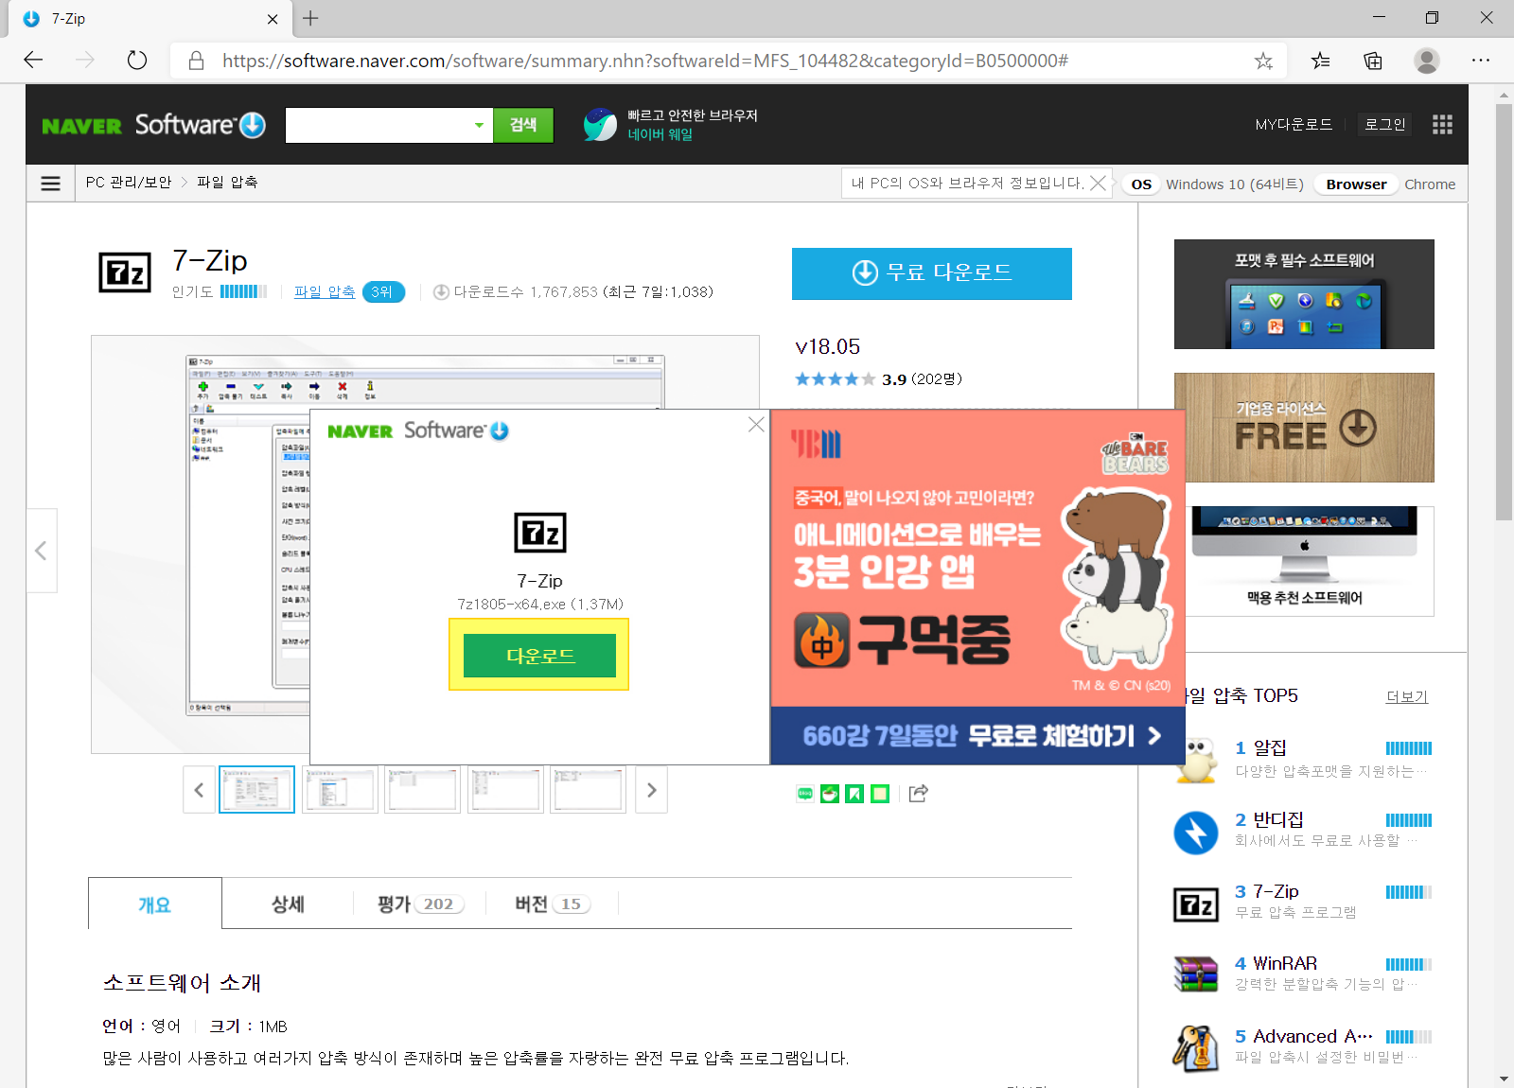
Task: Open the hamburger category menu
Action: point(51,183)
